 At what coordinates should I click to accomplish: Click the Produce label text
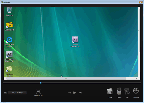pyautogui.click(x=136, y=98)
